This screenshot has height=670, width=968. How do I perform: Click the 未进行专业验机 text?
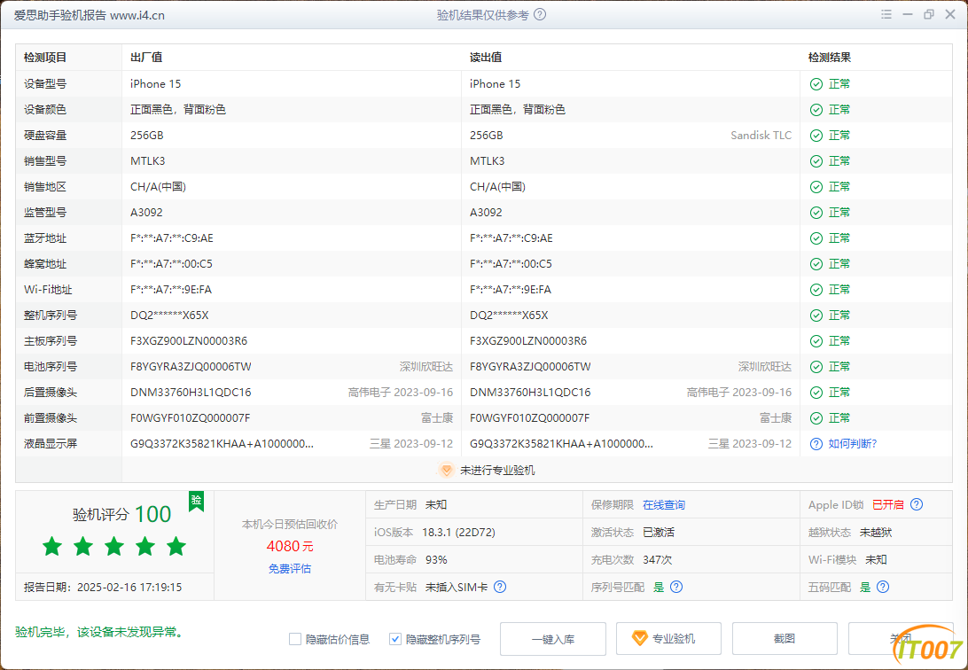(497, 470)
